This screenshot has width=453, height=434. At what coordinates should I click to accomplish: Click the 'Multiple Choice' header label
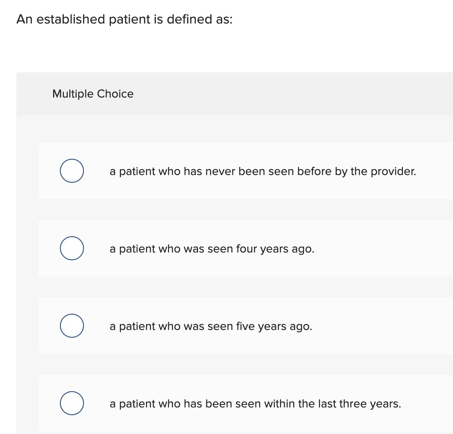coord(93,94)
